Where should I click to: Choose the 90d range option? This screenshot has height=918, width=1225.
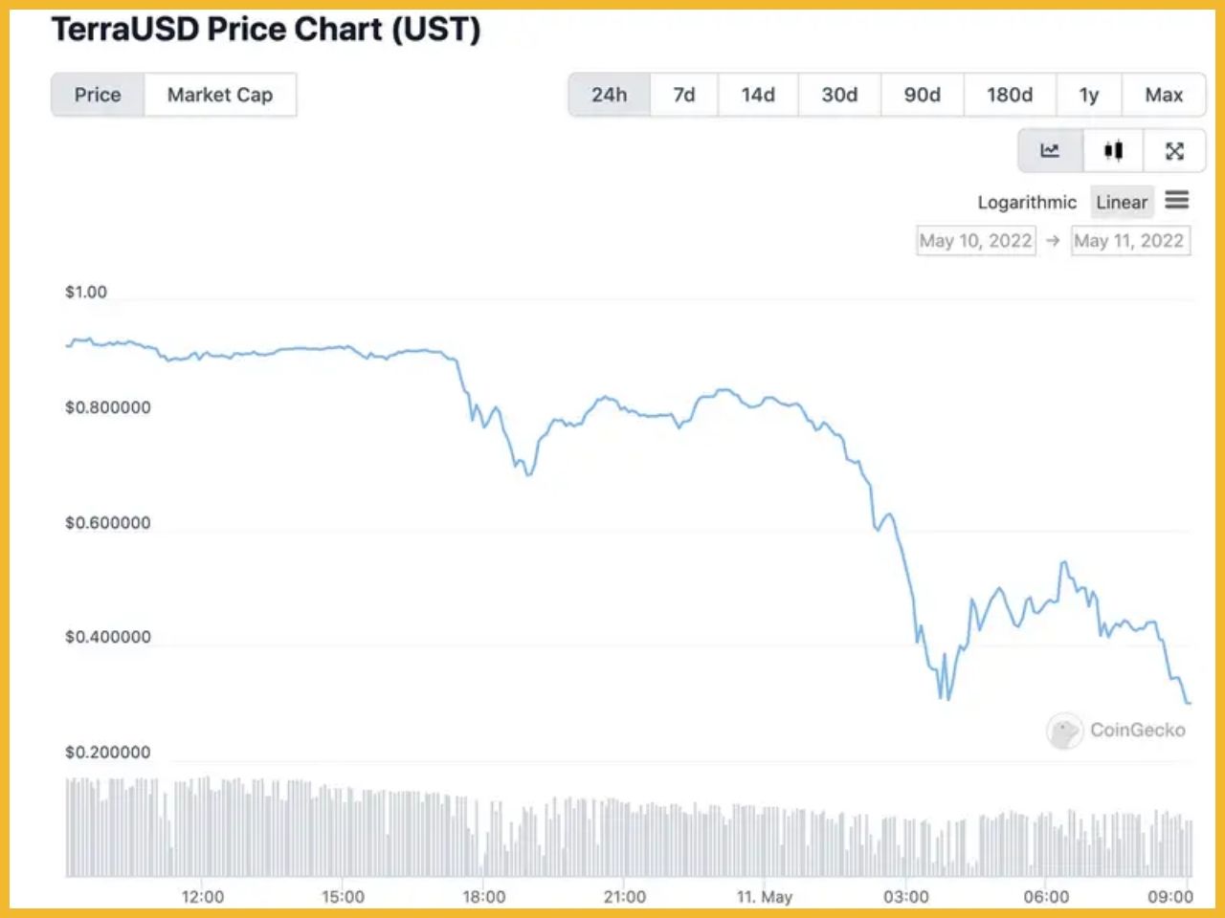pos(921,95)
